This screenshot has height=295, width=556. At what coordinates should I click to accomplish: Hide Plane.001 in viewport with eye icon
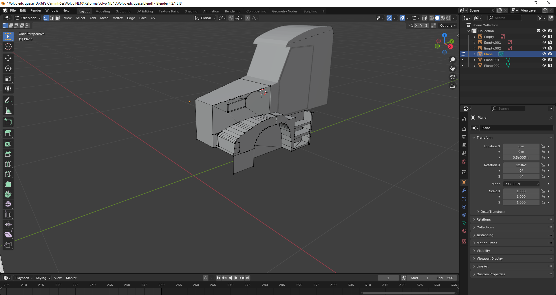(544, 60)
